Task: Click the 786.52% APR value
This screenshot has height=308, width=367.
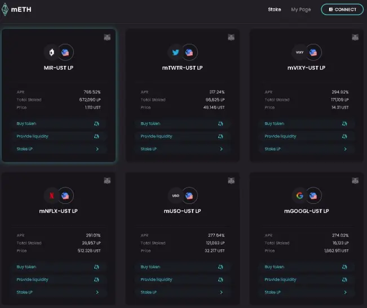Action: [x=92, y=92]
